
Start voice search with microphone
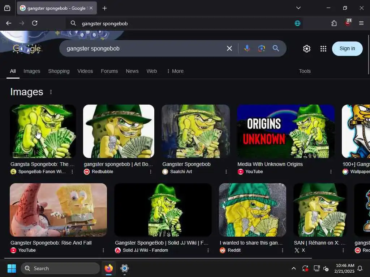pyautogui.click(x=247, y=49)
